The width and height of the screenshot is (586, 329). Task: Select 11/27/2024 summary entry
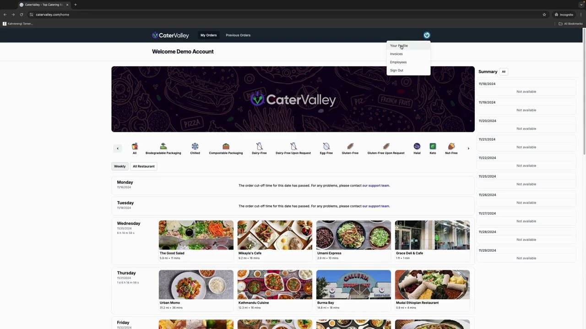(526, 217)
